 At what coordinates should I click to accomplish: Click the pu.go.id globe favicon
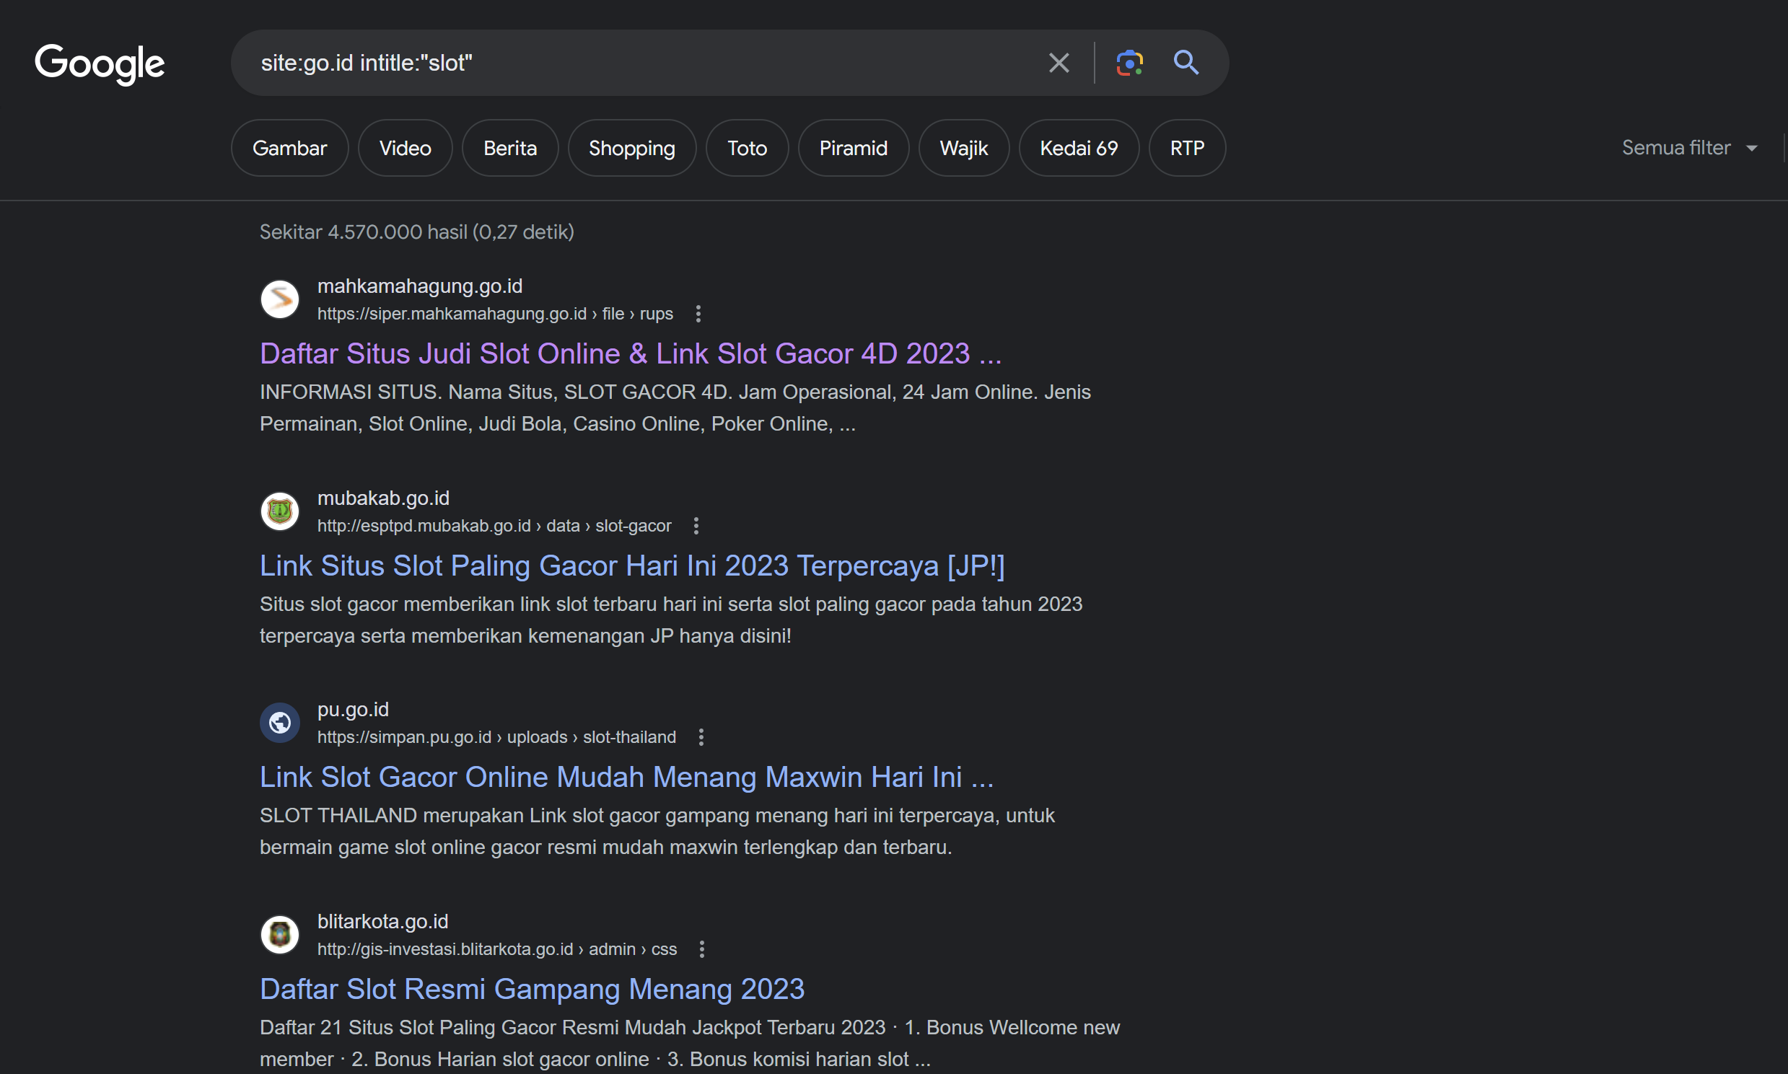pos(280,722)
